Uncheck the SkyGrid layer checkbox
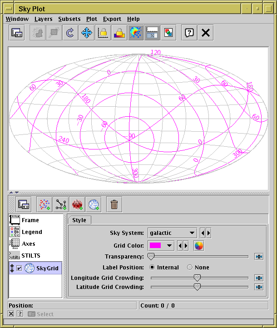Screen dimensions: 277x328 [20, 268]
